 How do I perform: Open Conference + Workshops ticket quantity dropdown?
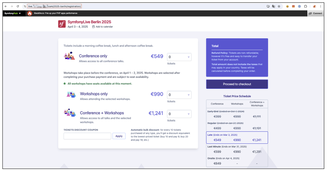(x=179, y=114)
